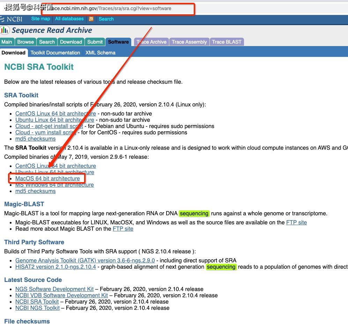Open the Cloud apt-get install script link
This screenshot has height=328, width=348.
point(49,126)
